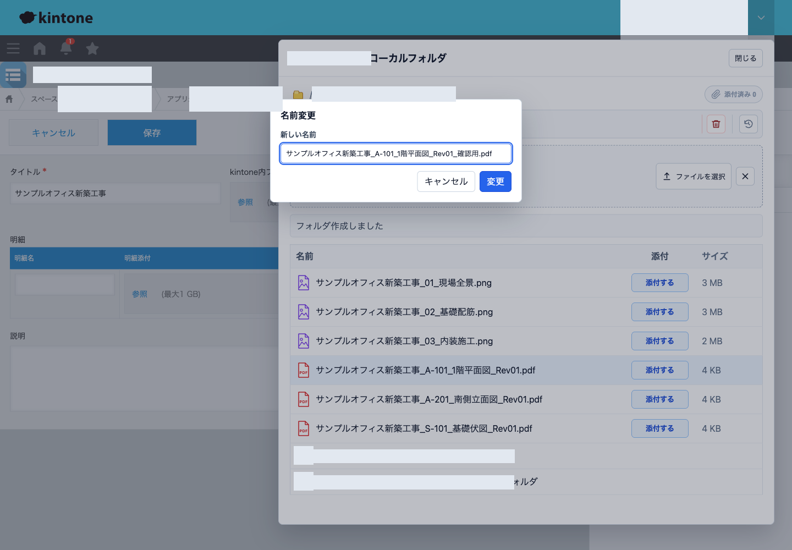
Task: Click the タイトル input field
Action: click(116, 194)
